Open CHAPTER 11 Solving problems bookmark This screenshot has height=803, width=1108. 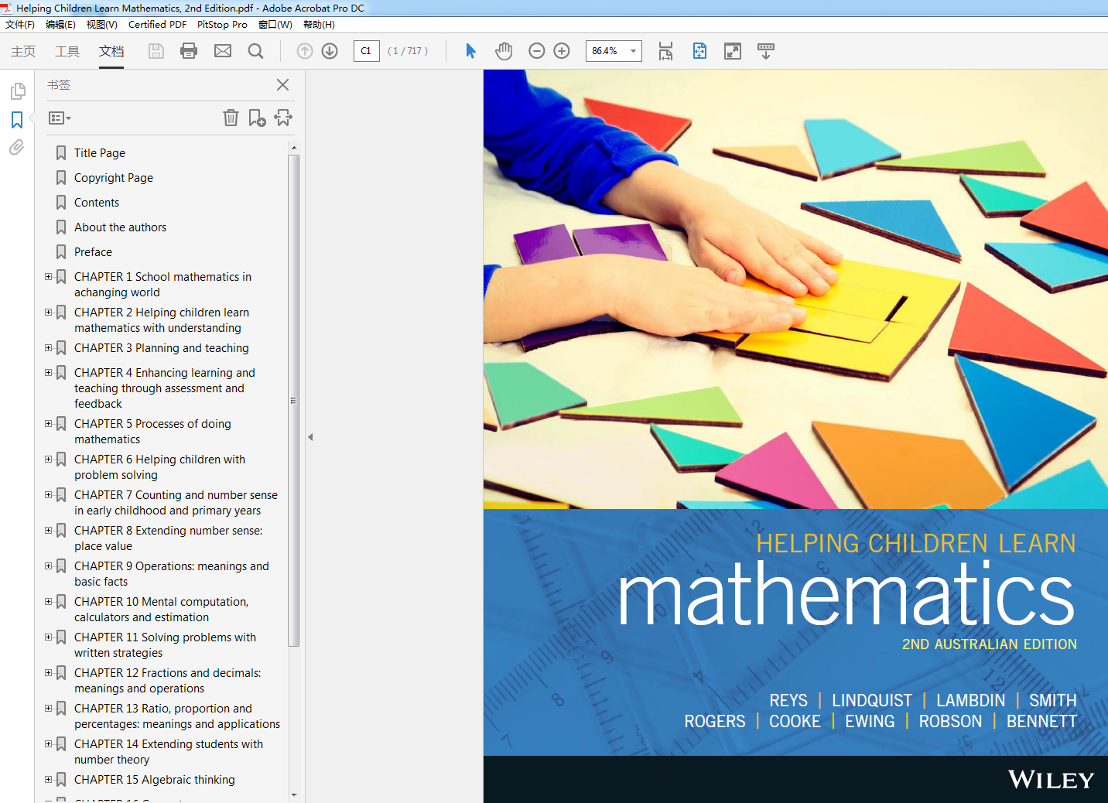tap(165, 645)
